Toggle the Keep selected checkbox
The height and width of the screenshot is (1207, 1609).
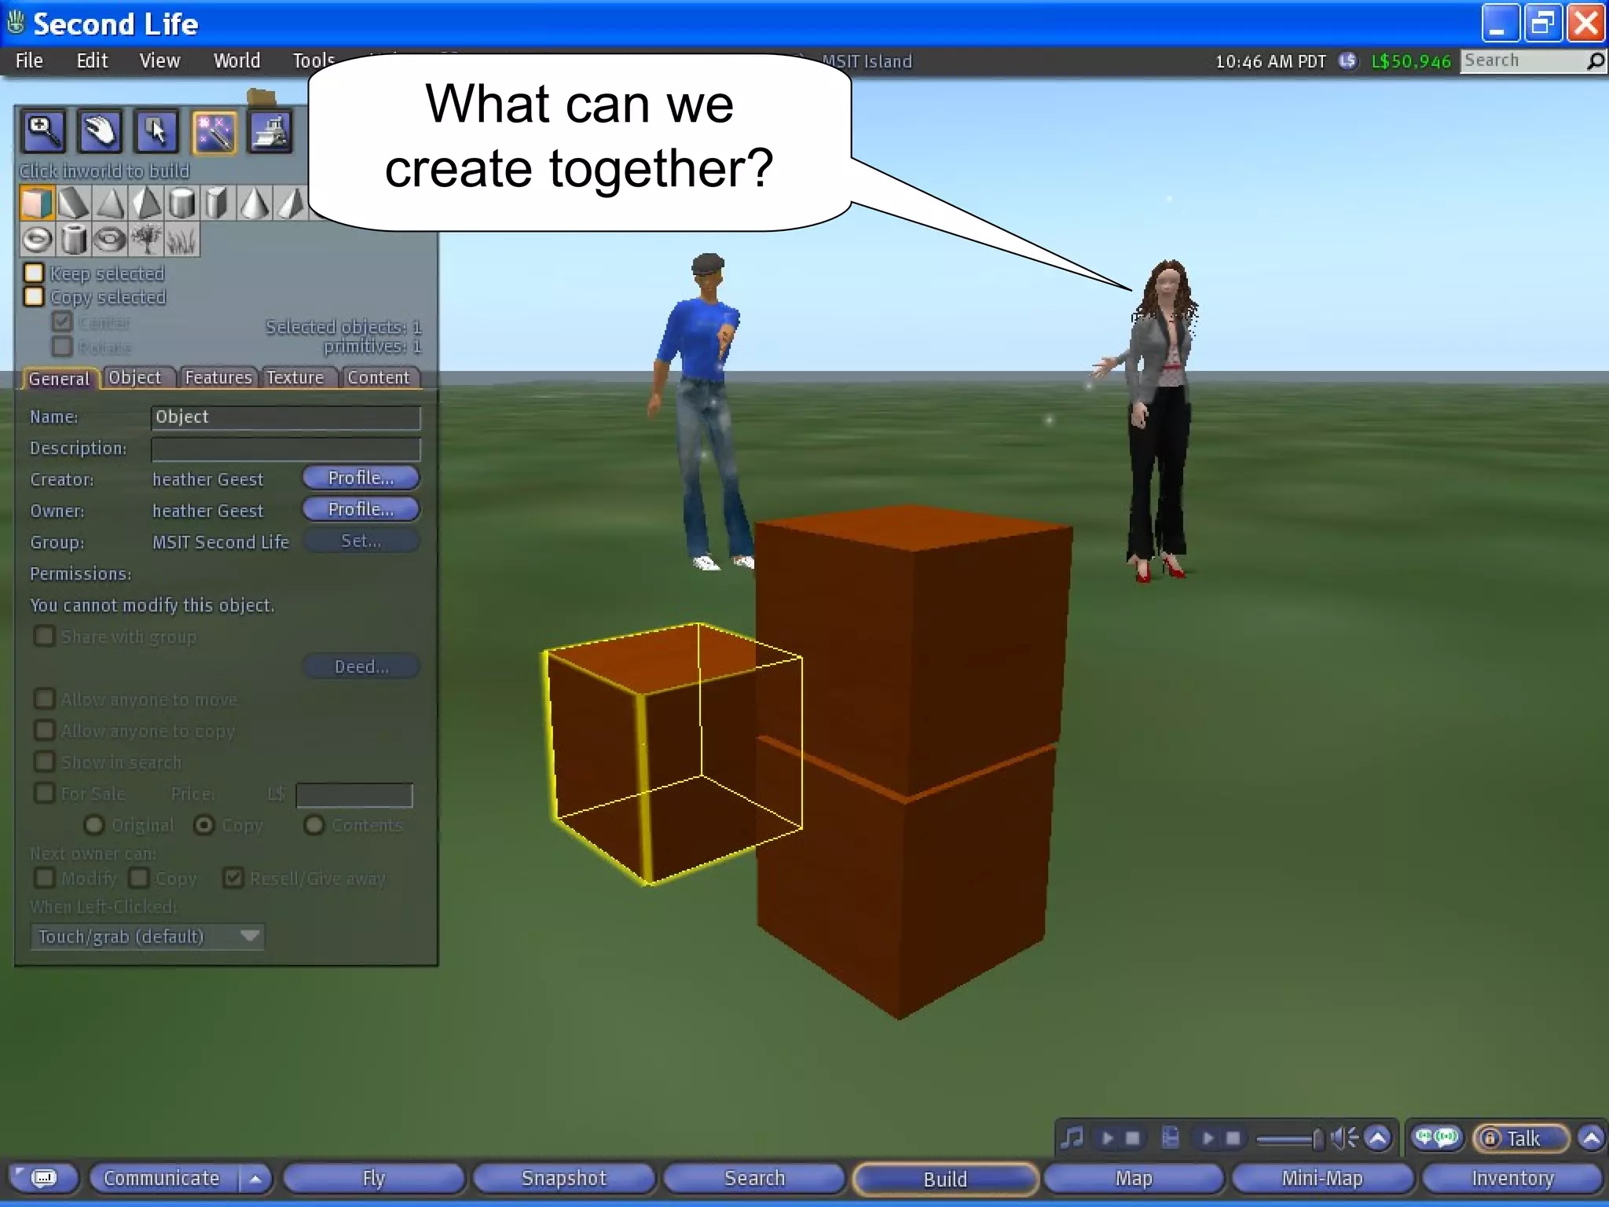(34, 273)
